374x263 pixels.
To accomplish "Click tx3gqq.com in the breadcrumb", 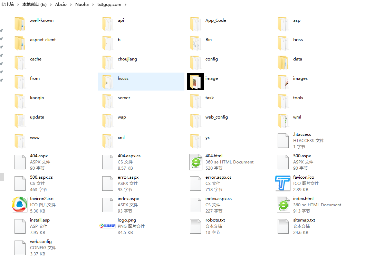I will tap(109, 4).
